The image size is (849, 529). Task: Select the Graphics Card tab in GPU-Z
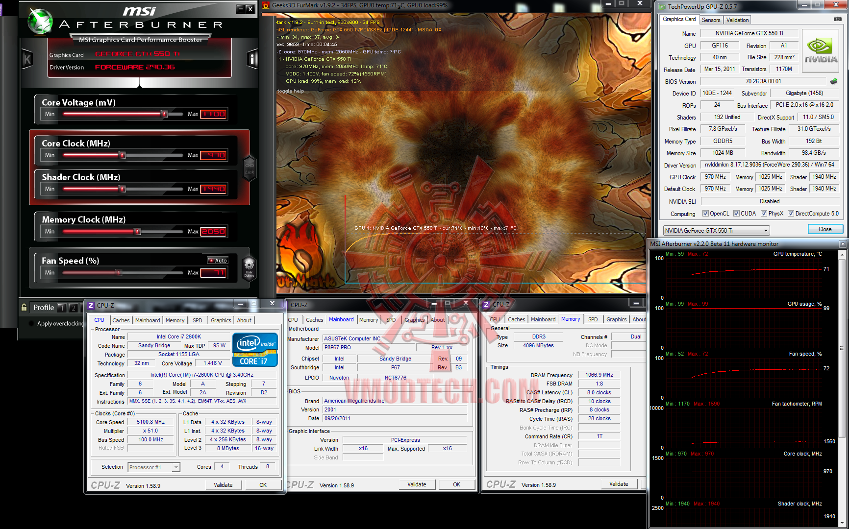679,19
